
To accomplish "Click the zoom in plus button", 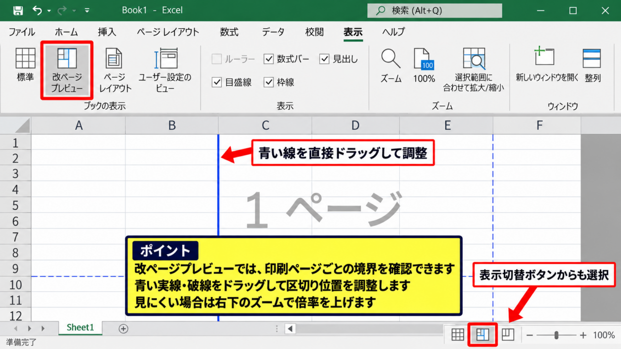I will point(583,335).
